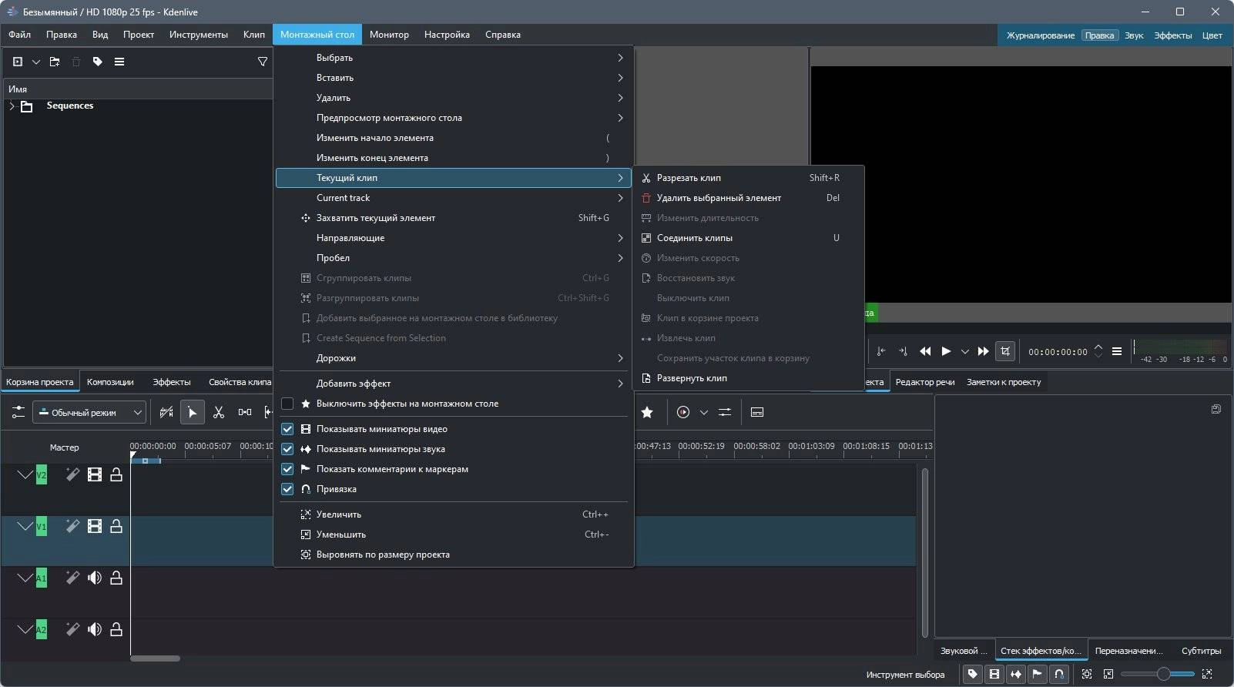Open the project bin hamburger menu
1234x687 pixels.
tap(119, 62)
